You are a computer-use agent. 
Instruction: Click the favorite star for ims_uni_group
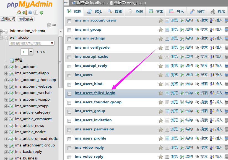click(x=160, y=30)
